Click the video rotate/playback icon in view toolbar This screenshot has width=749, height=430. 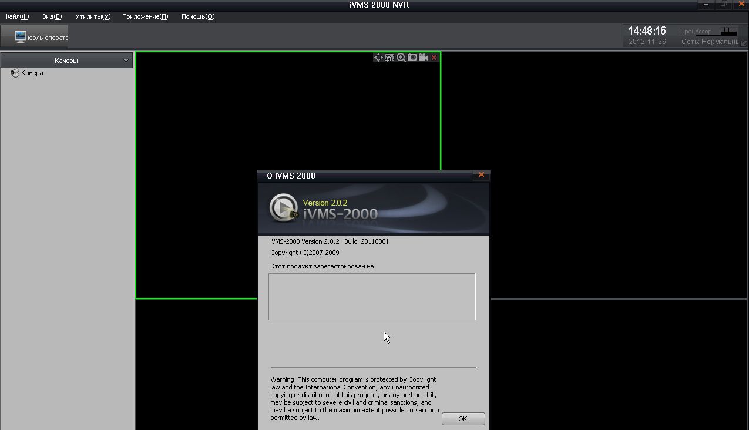click(x=389, y=58)
